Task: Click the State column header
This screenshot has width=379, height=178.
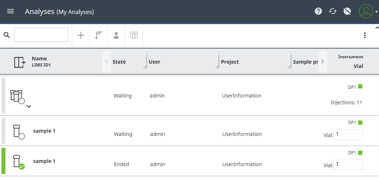Action: coord(119,62)
